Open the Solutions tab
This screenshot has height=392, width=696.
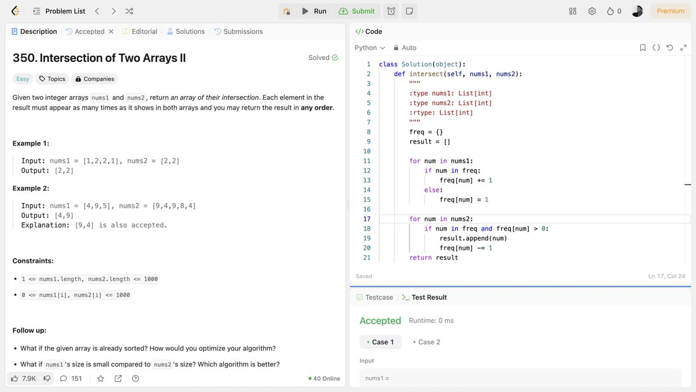(x=186, y=31)
